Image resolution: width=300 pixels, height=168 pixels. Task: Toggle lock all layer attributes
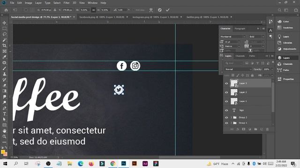point(252,76)
